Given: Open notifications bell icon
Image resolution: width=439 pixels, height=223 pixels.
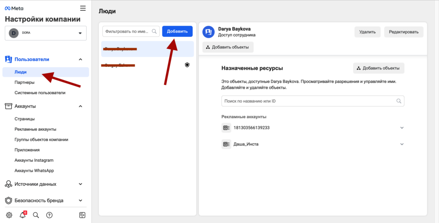Looking at the screenshot, I should pos(23,215).
